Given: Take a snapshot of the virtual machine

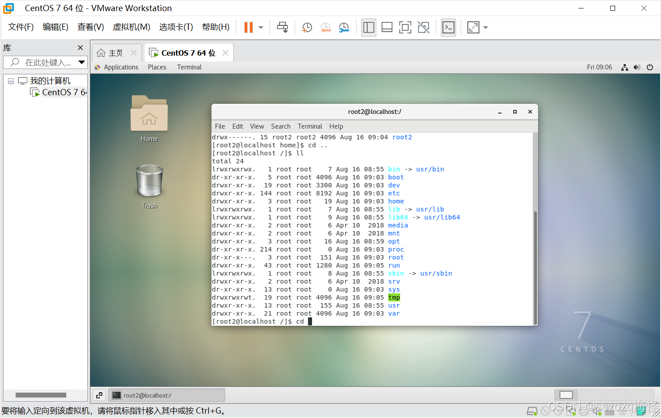Looking at the screenshot, I should pos(307,28).
